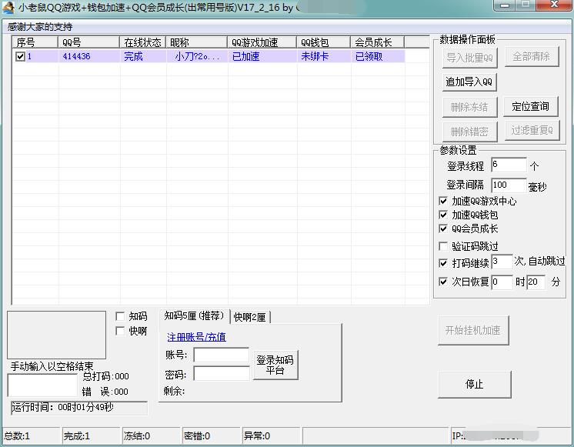Click the 完成 status cell
Image resolution: width=574 pixels, height=447 pixels.
click(143, 56)
